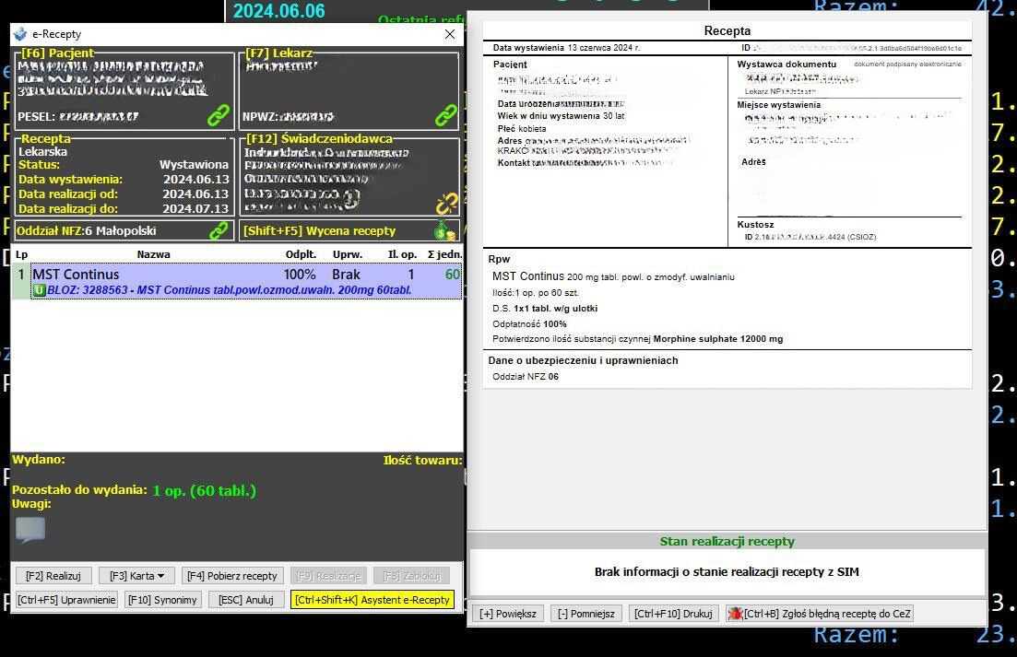1017x657 pixels.
Task: Open the [F3] Karta dropdown
Action: pos(136,575)
